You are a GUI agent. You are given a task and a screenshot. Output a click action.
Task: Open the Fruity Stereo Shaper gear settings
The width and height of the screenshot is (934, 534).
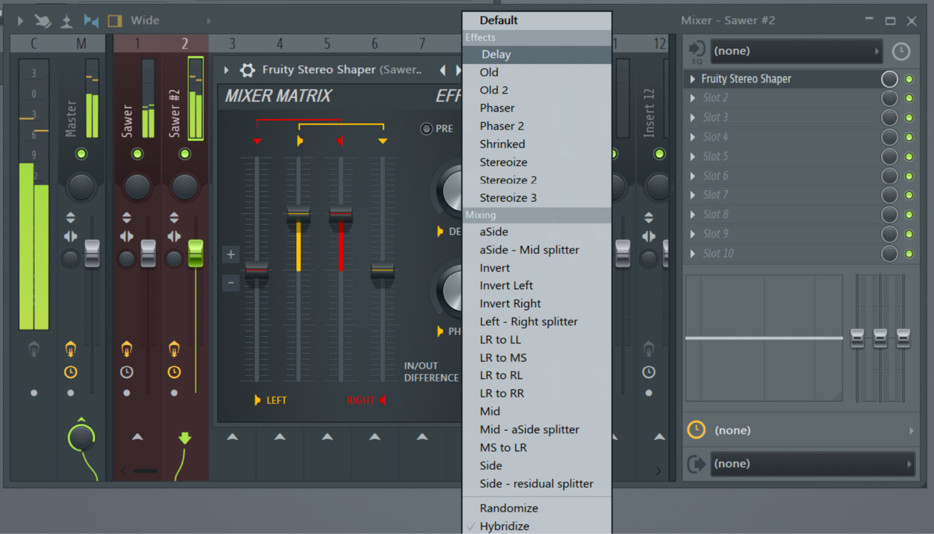coord(247,70)
